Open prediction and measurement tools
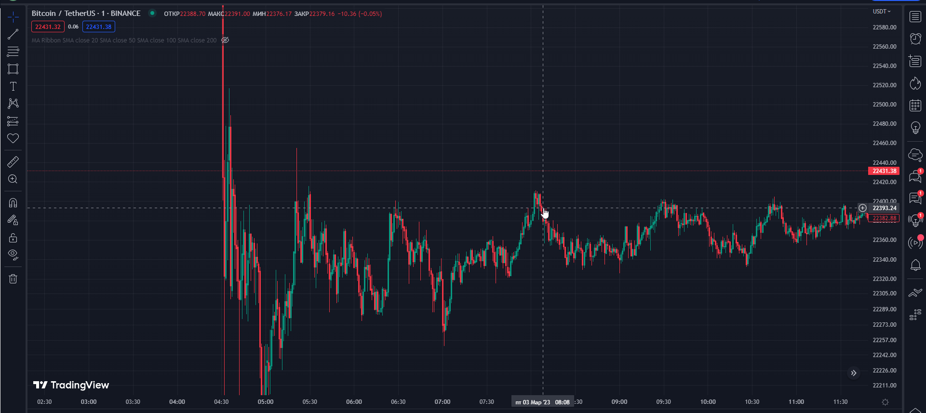The height and width of the screenshot is (413, 926). pyautogui.click(x=13, y=121)
